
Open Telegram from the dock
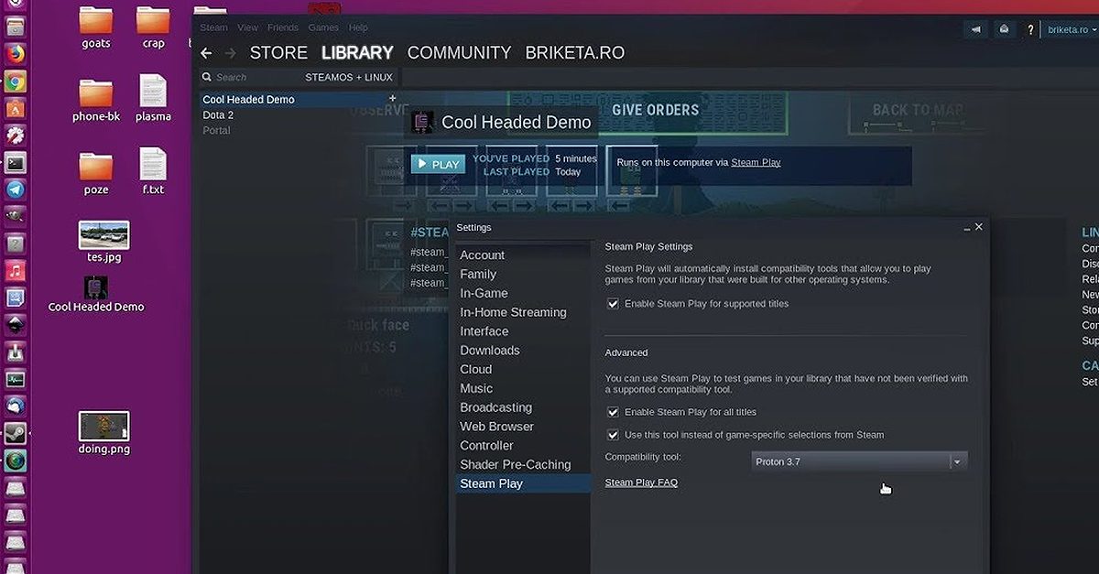pos(15,189)
